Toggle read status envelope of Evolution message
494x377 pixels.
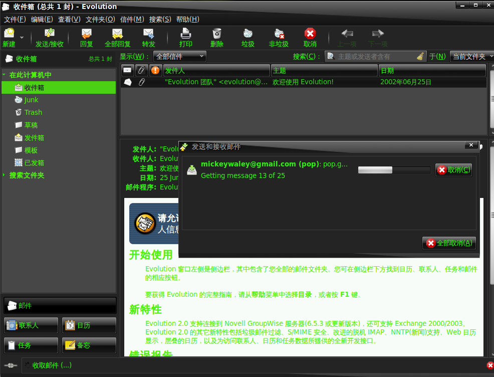128,82
